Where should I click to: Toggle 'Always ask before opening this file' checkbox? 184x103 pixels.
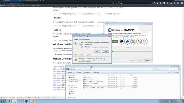(x=75, y=55)
